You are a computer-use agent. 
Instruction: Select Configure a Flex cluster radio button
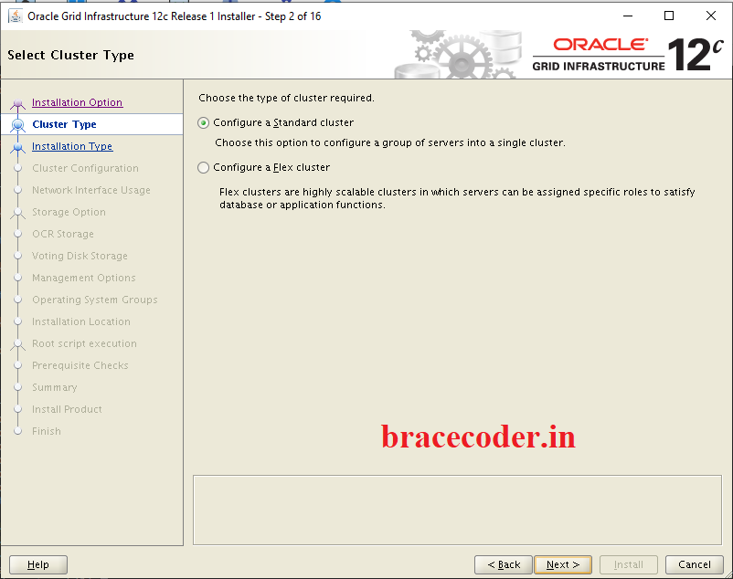[x=203, y=168]
